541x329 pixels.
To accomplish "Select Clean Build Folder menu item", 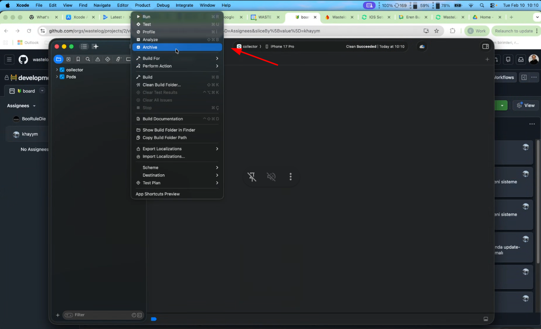I will click(162, 85).
